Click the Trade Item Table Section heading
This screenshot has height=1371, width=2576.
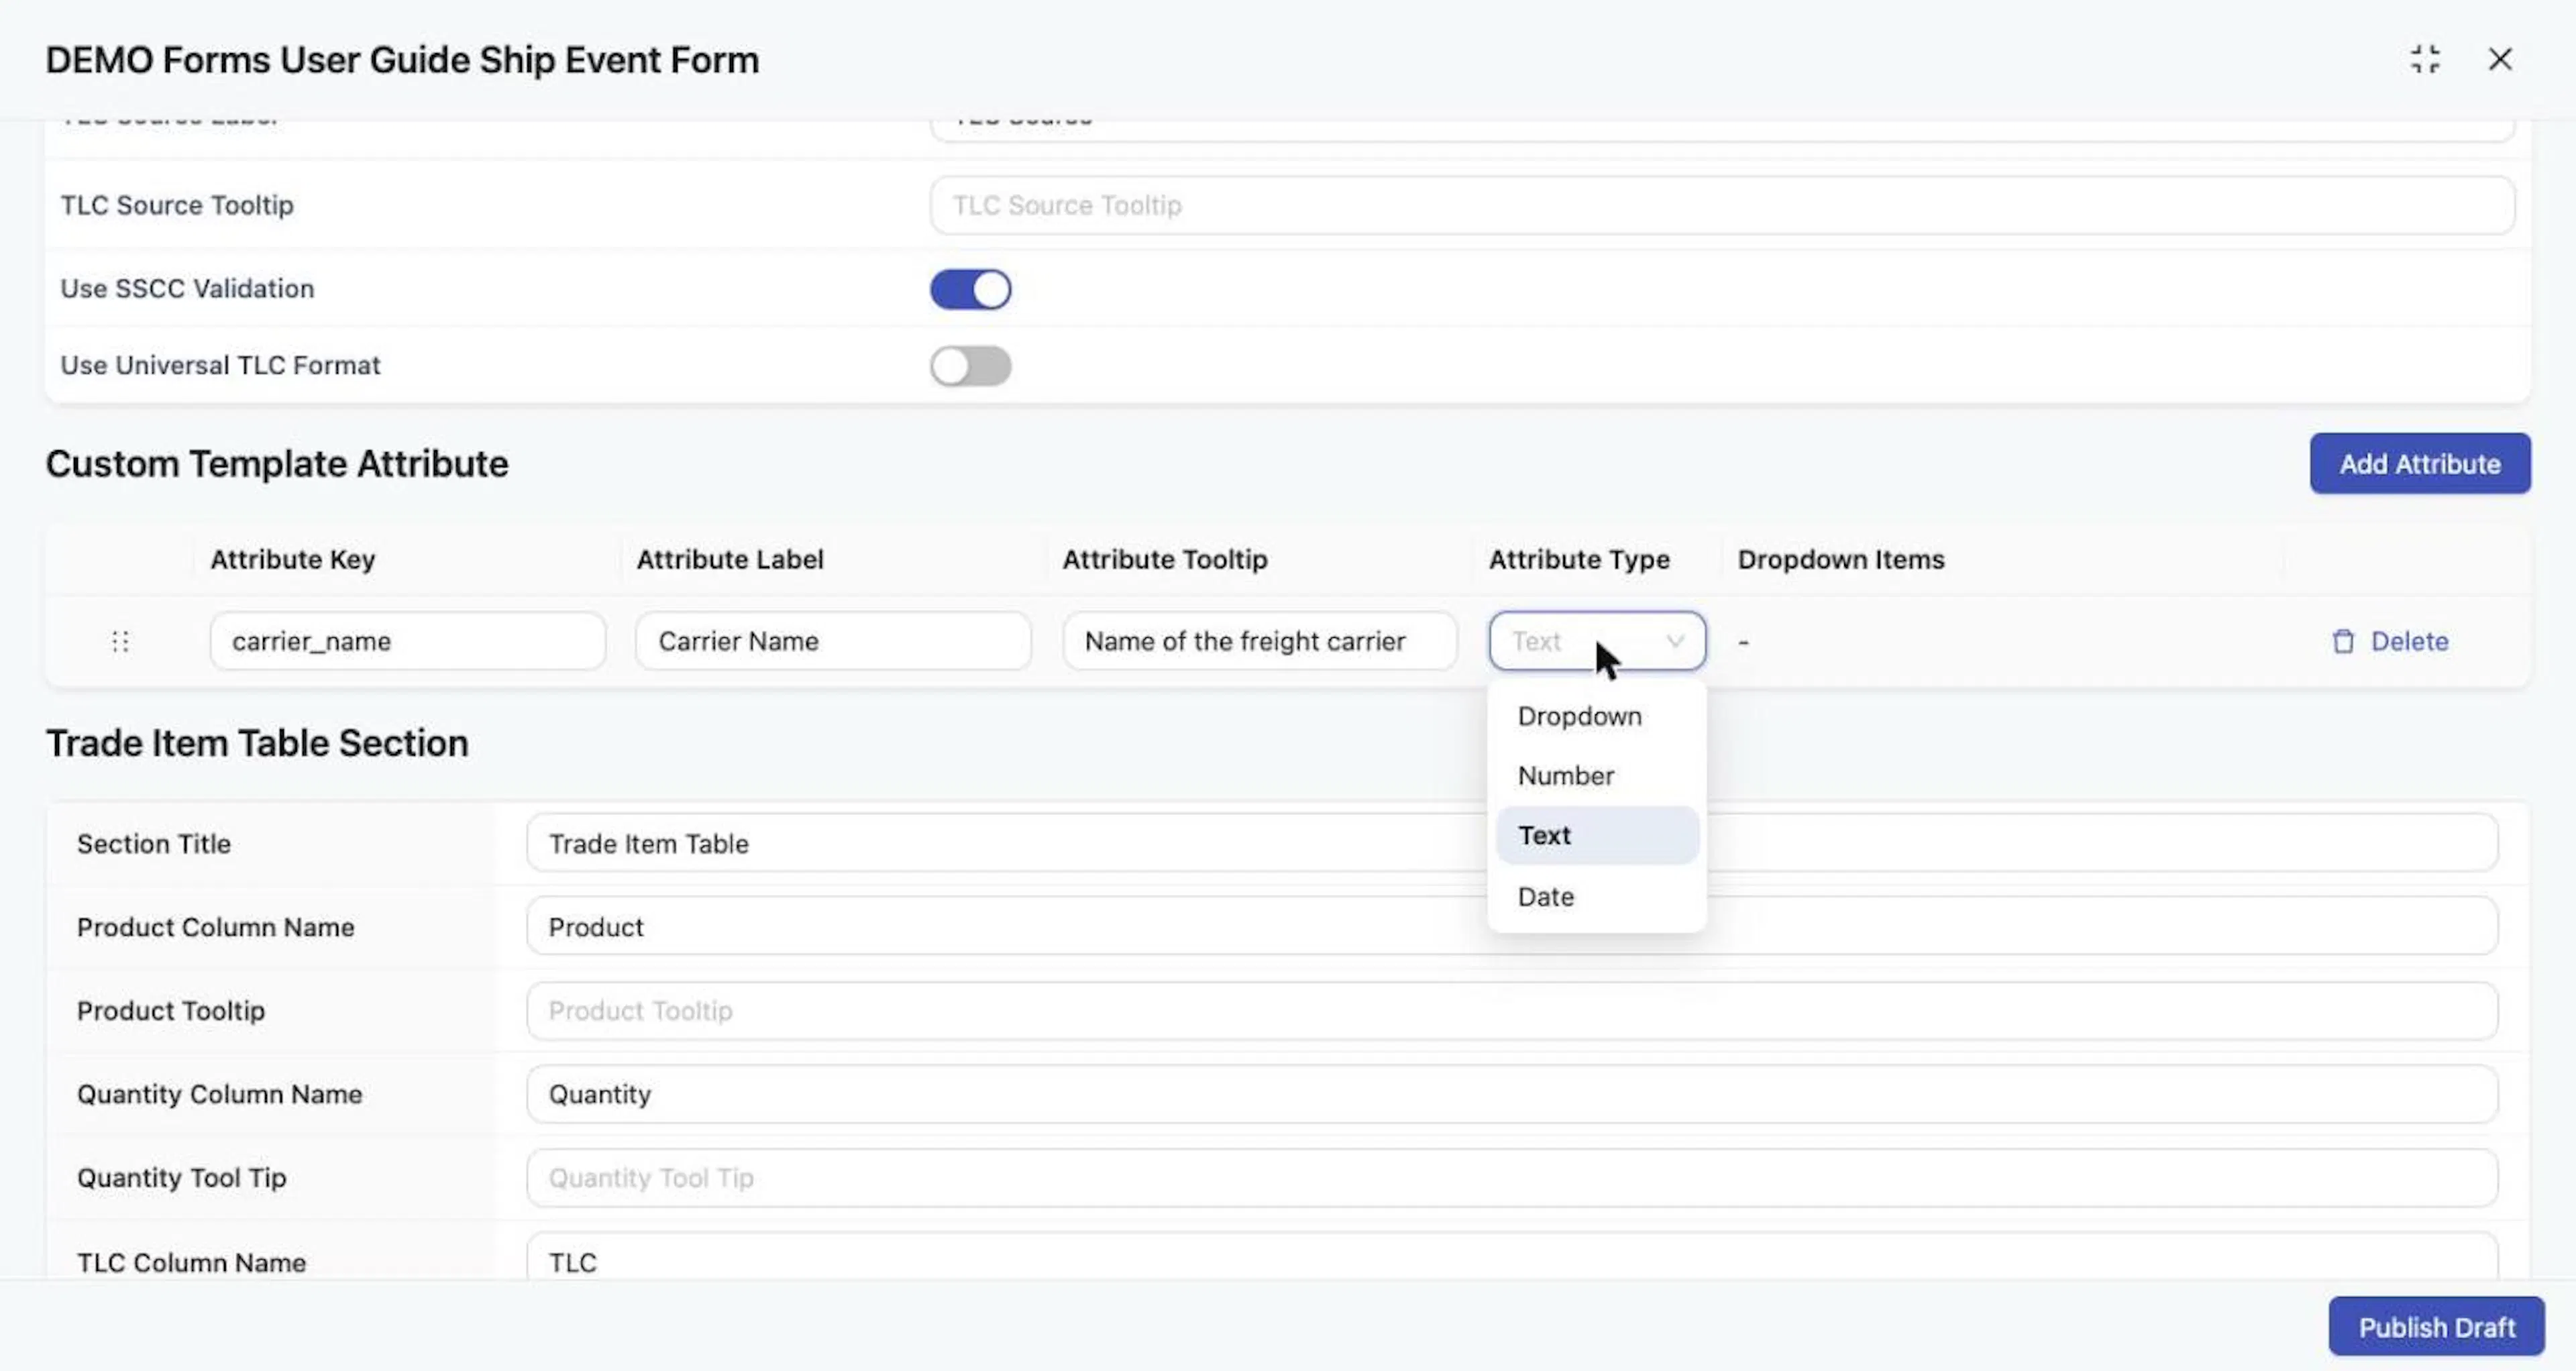coord(257,743)
